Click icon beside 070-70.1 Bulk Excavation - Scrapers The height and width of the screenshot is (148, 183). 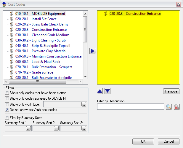click(x=12, y=67)
